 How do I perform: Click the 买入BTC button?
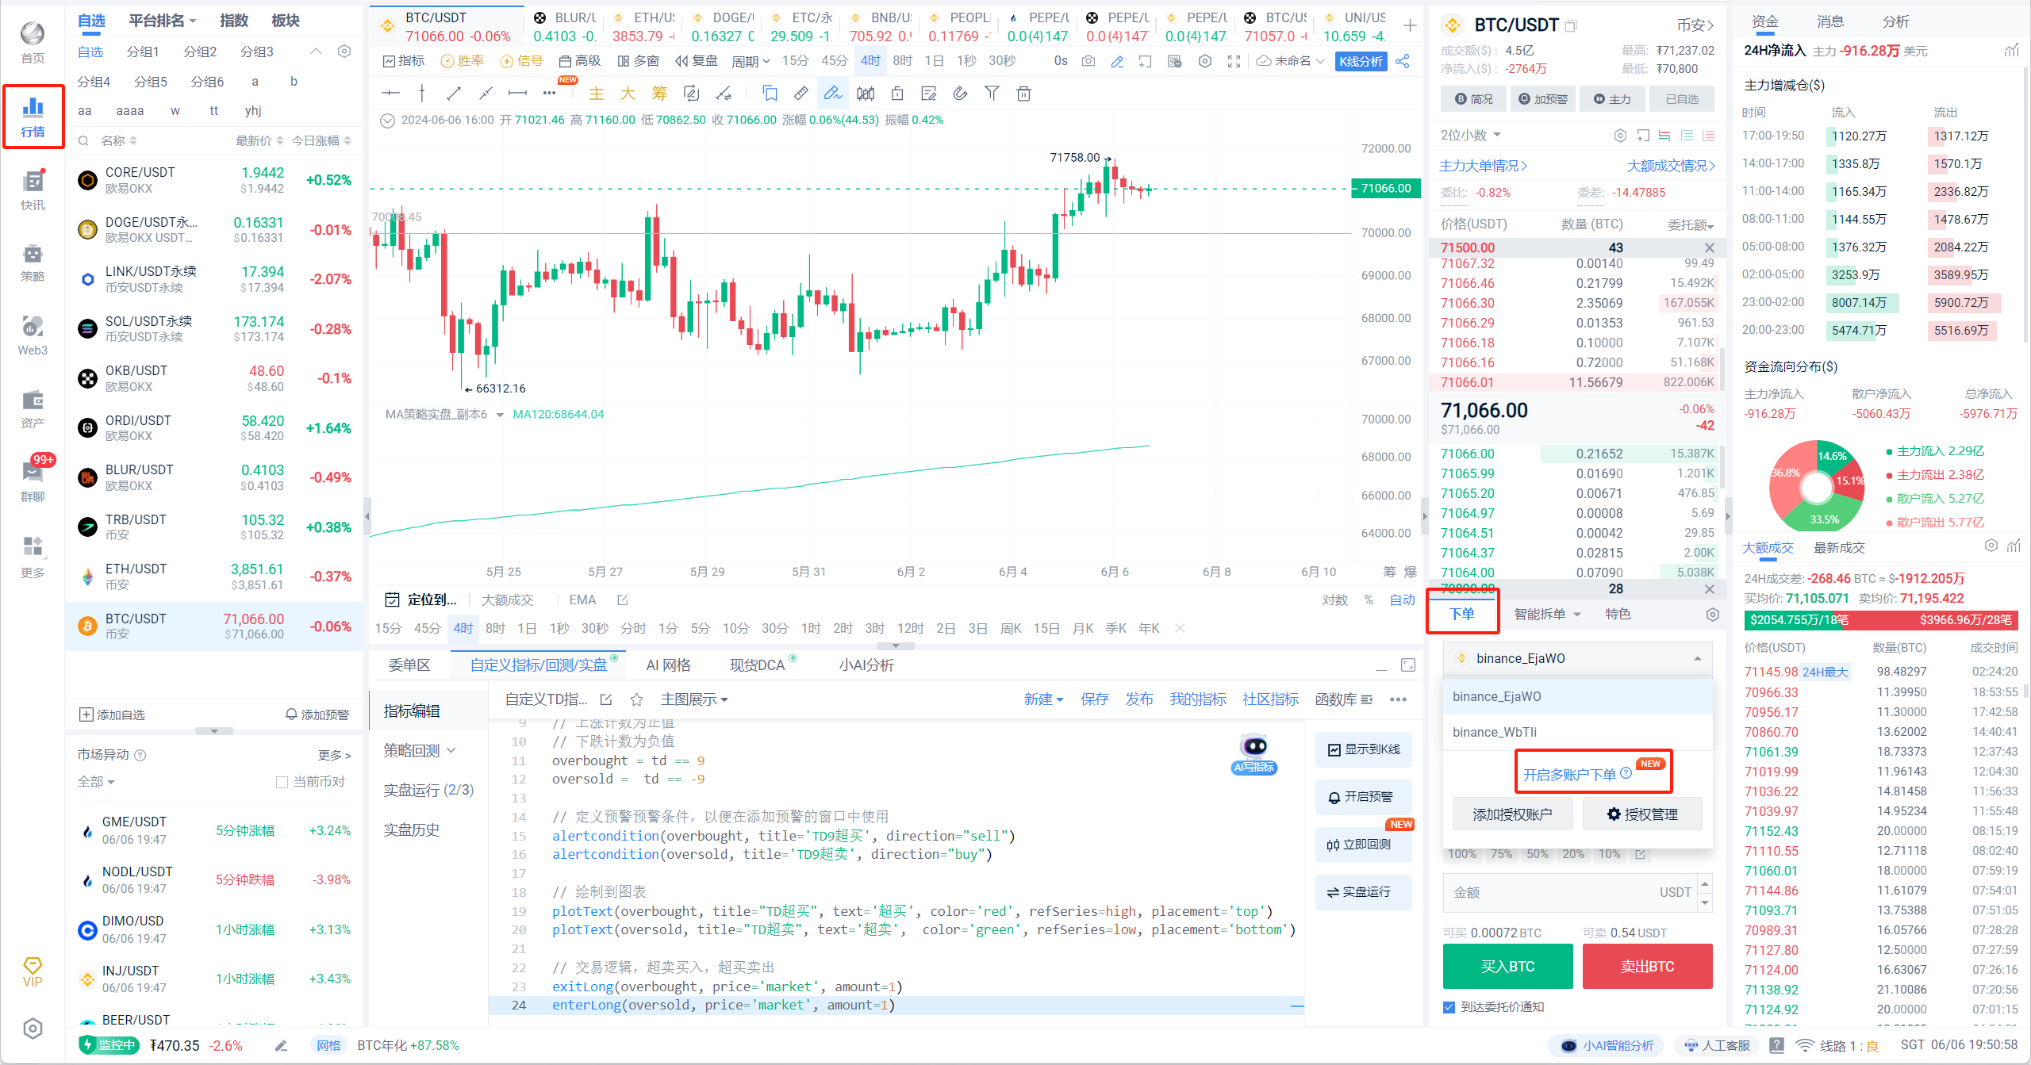coord(1508,967)
